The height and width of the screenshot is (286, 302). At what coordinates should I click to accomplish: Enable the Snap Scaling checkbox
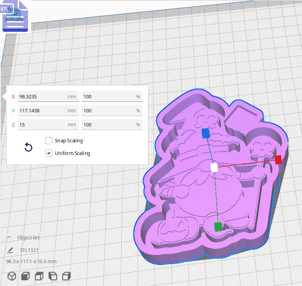48,141
